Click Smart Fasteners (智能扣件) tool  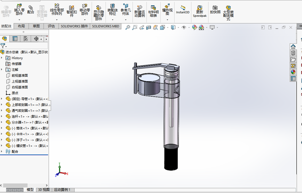point(72,11)
